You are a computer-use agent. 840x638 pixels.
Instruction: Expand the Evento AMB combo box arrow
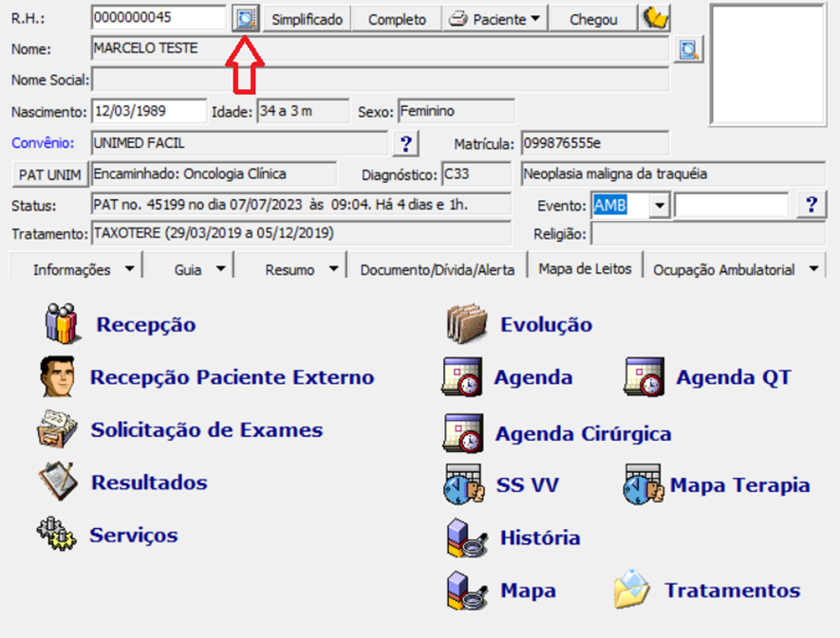click(x=660, y=206)
